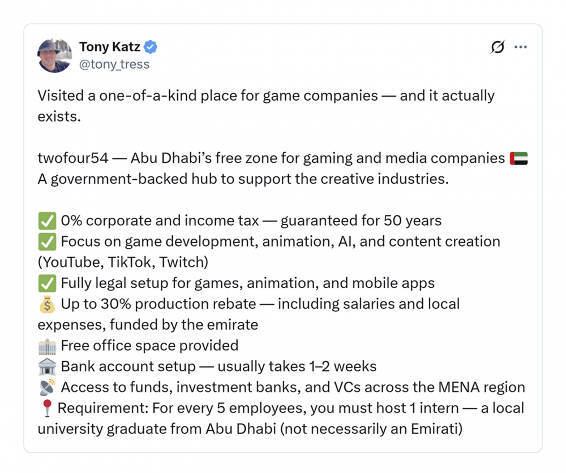This screenshot has height=473, width=566.
Task: Click the Tony Katz display name
Action: [110, 47]
